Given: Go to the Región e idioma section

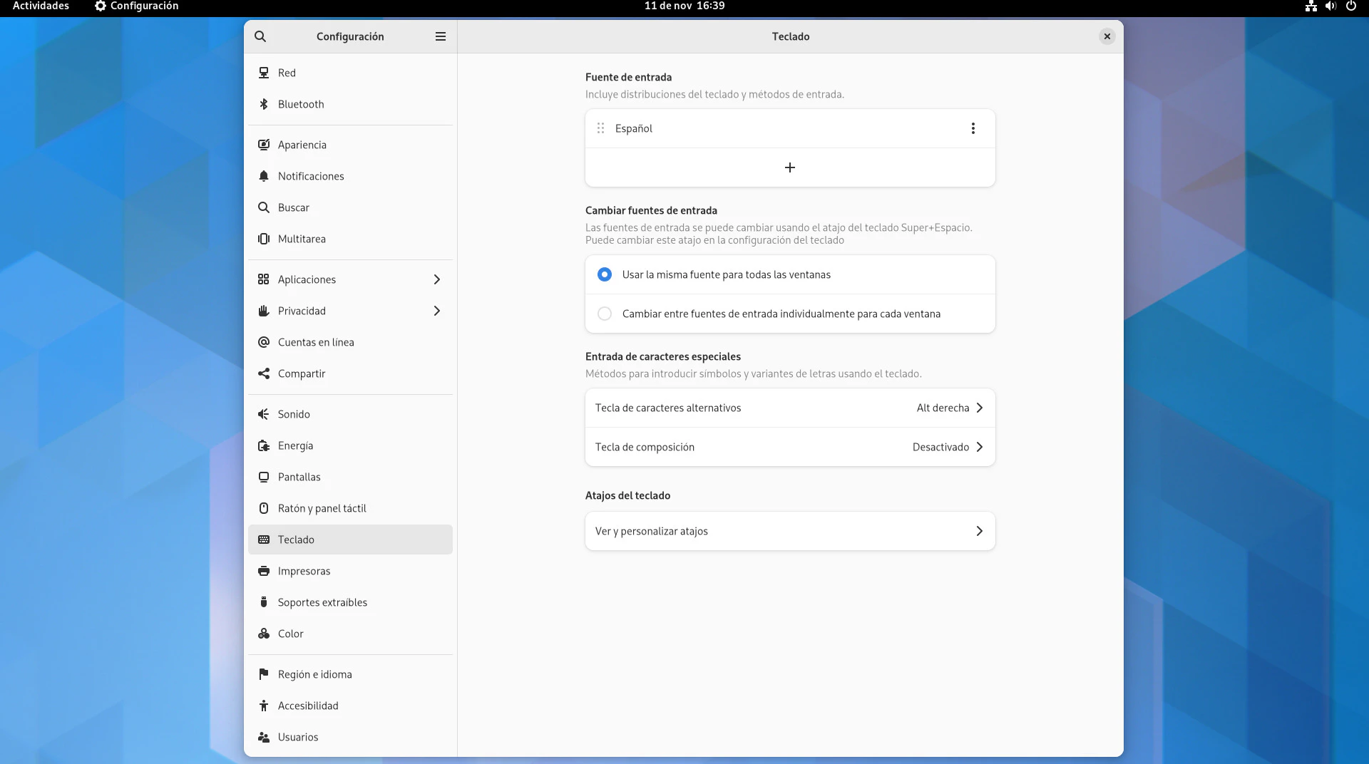Looking at the screenshot, I should coord(314,674).
